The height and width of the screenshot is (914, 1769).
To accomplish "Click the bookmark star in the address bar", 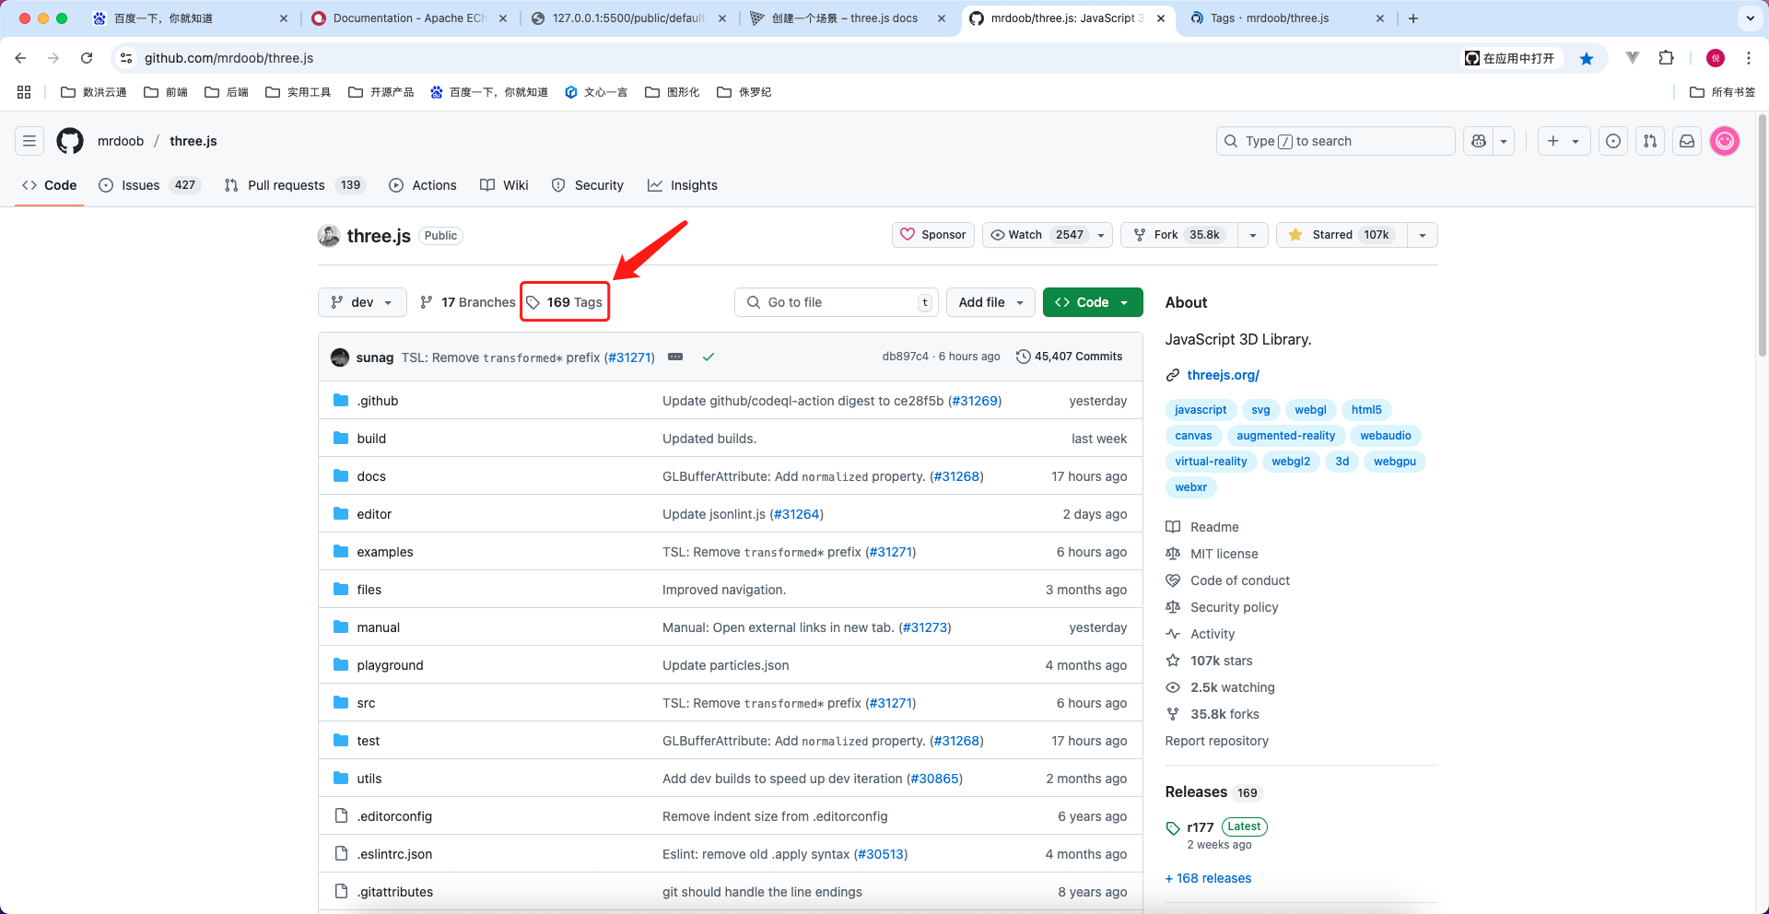I will click(1587, 58).
